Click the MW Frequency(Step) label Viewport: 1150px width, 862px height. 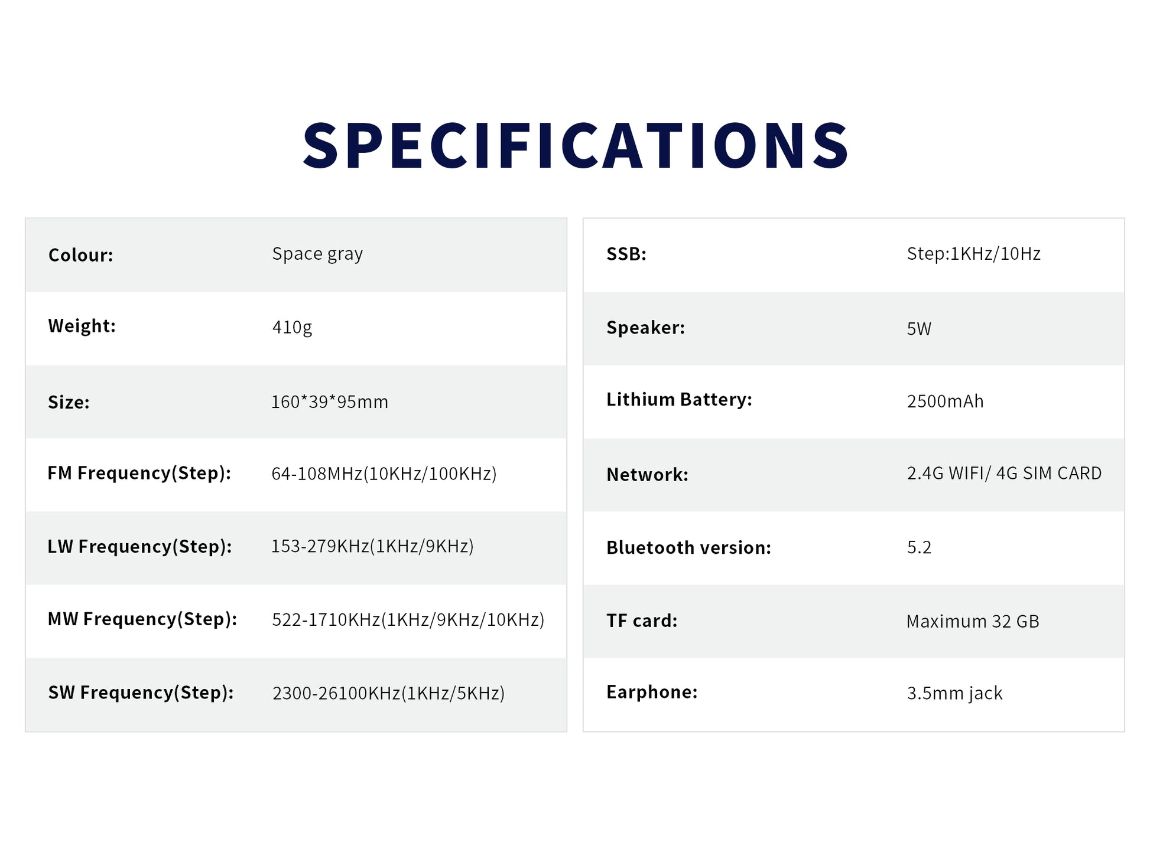[x=142, y=619]
